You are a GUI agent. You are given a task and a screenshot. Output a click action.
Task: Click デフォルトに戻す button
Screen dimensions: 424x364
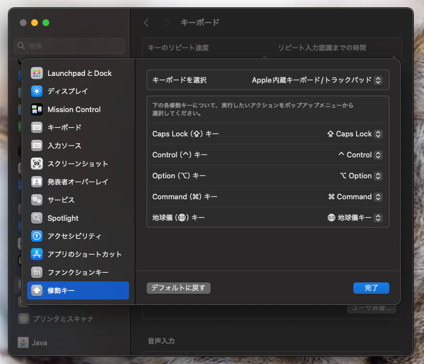(178, 288)
